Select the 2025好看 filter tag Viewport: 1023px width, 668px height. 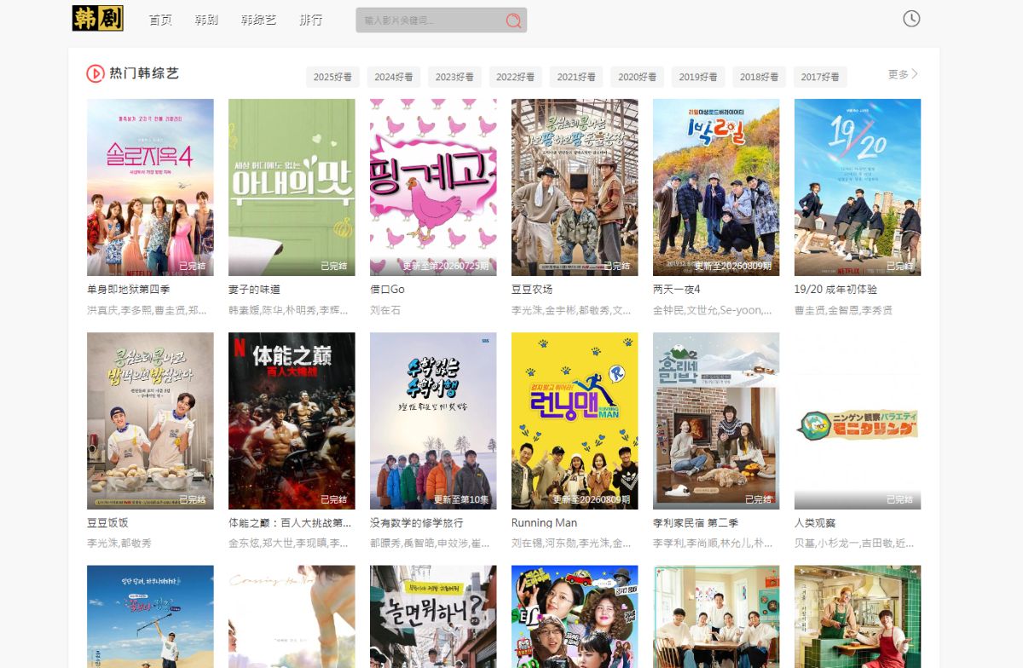click(332, 77)
